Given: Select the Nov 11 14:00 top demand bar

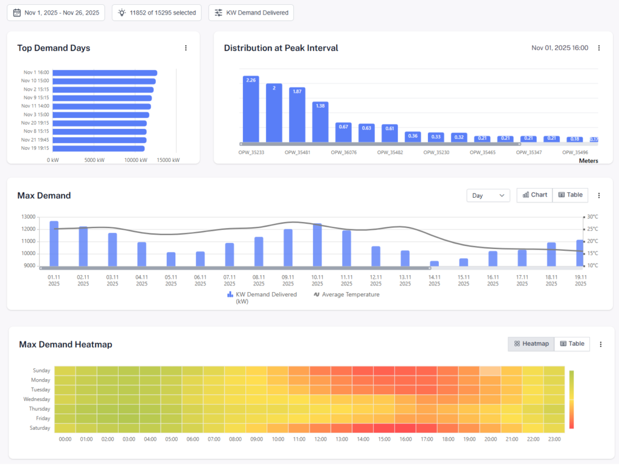Looking at the screenshot, I should coord(102,106).
